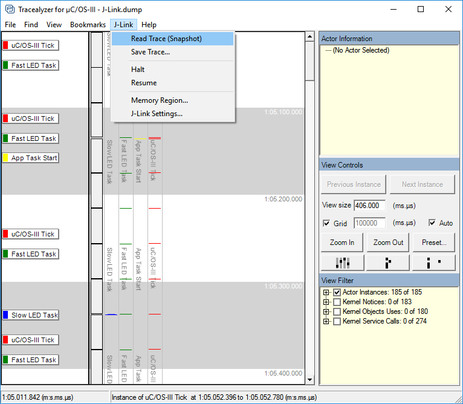Select the spread-out instance view icon button
This screenshot has width=463, height=404.
click(434, 262)
